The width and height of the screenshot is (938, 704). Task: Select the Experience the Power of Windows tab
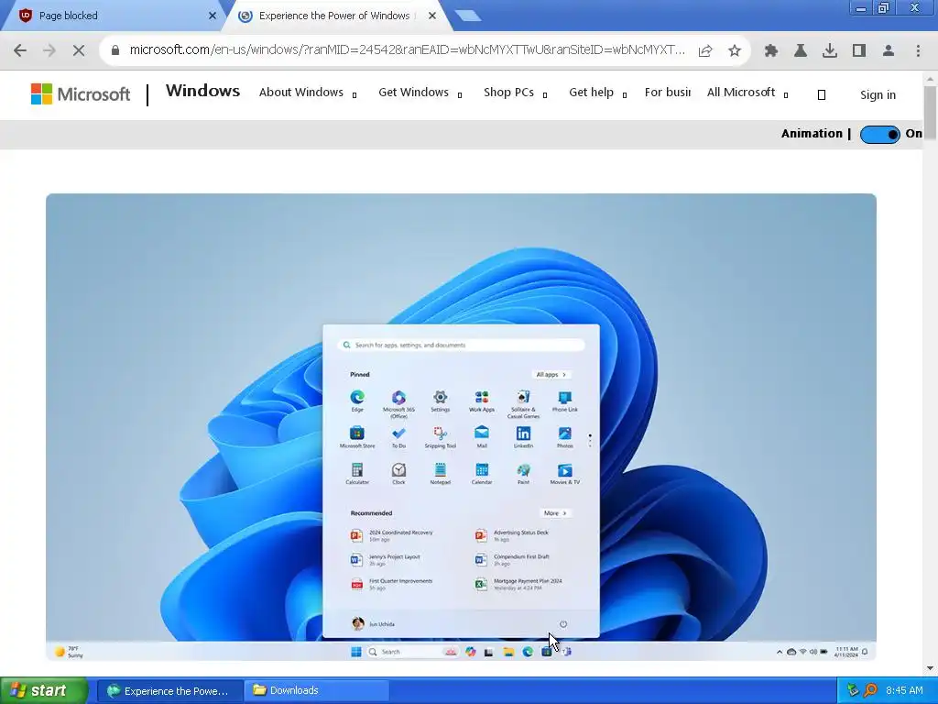coord(333,16)
